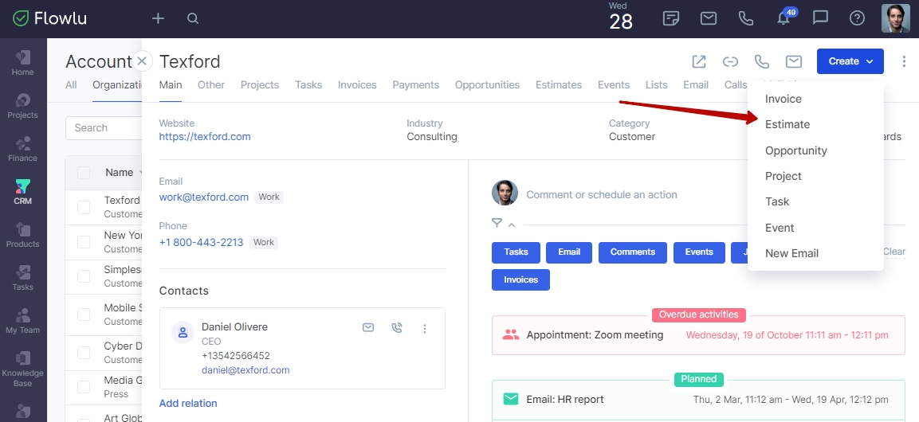The image size is (919, 422).
Task: Toggle the Tasks activity filter
Action: tap(516, 252)
